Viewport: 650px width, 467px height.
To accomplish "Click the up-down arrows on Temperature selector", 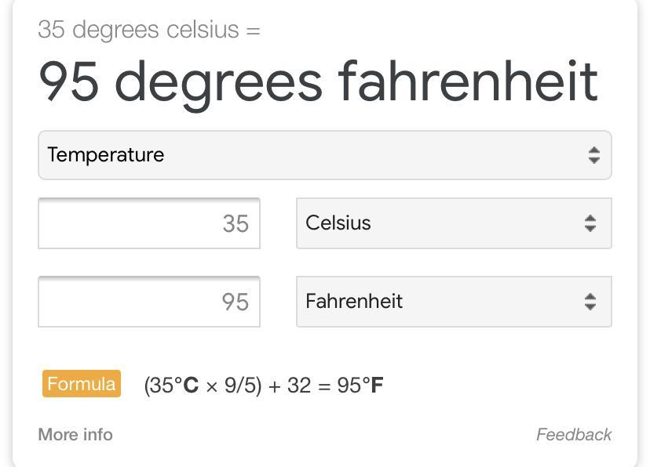I will (593, 155).
